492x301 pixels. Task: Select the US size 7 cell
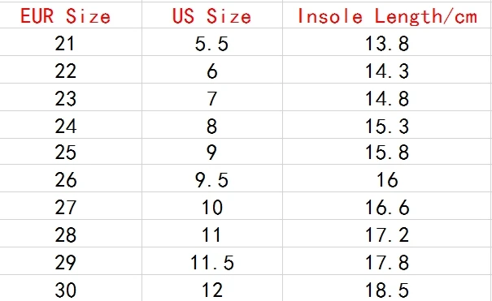point(212,97)
